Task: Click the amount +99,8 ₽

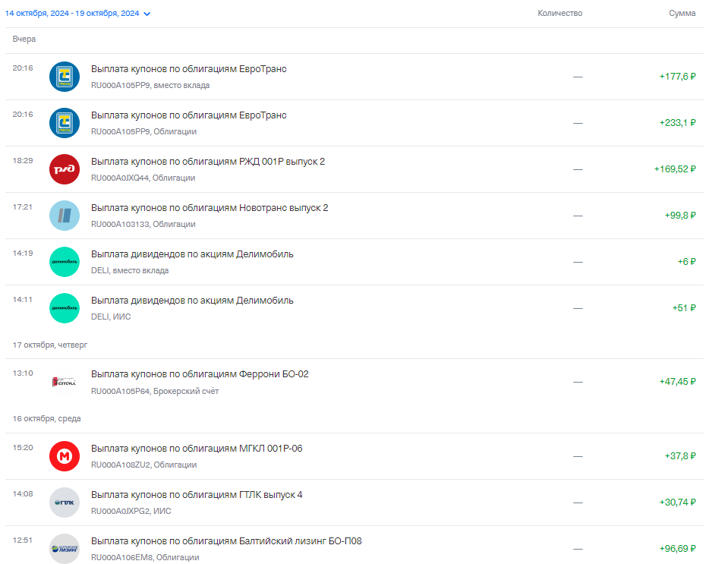Action: click(680, 216)
